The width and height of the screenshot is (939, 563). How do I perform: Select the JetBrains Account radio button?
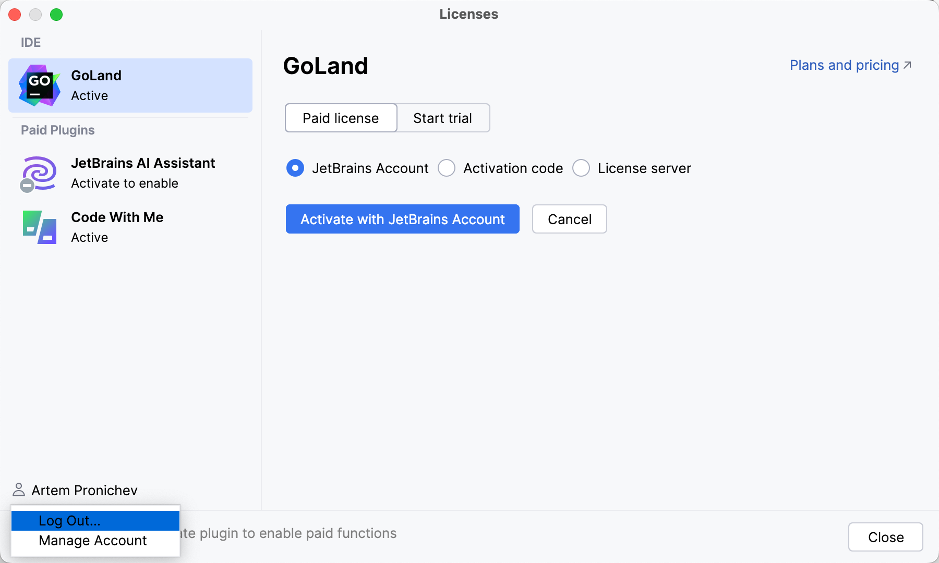[x=295, y=168]
